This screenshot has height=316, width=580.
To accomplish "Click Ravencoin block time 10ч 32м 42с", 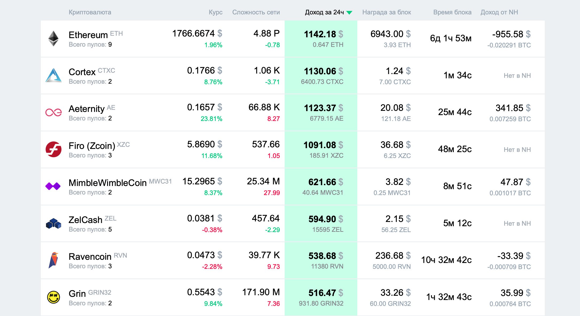I will click(x=446, y=260).
